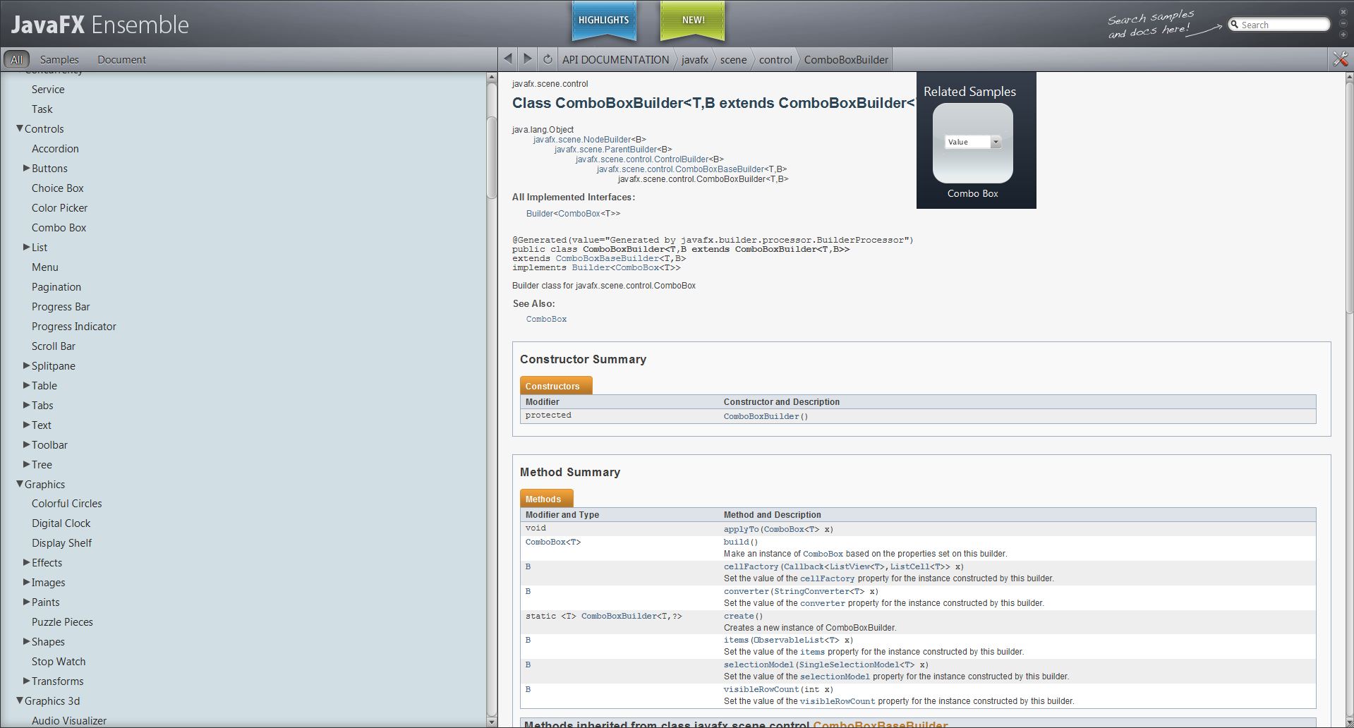This screenshot has width=1354, height=728.
Task: Open the Highlights ribbon banner
Action: tap(603, 20)
